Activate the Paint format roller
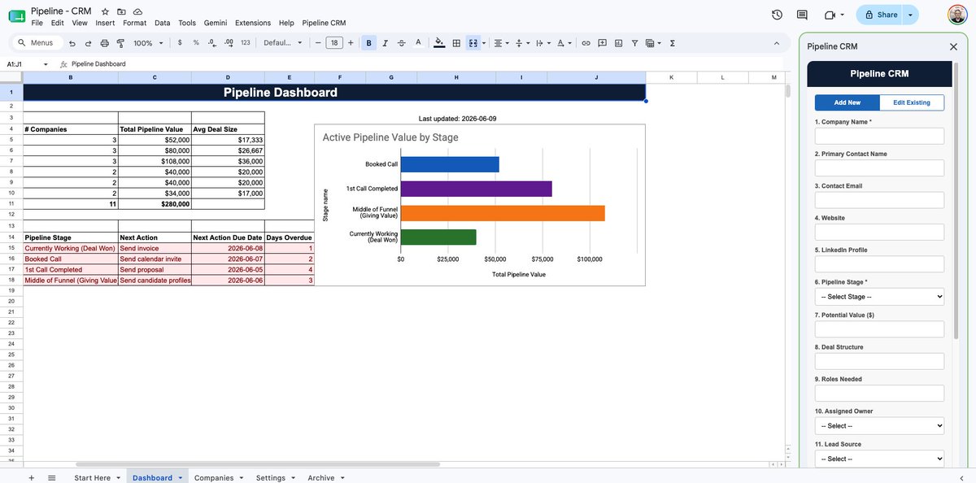The image size is (976, 483). pos(120,43)
